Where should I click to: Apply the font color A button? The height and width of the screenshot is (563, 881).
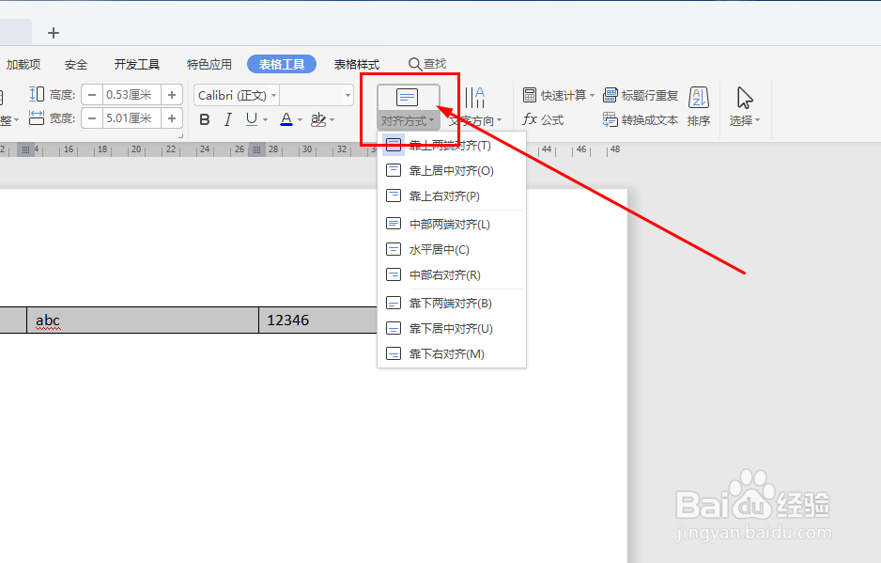(x=286, y=119)
